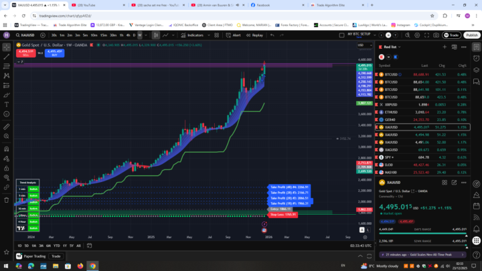This screenshot has width=482, height=271.
Task: Click the browser address bar
Action: click(x=230, y=15)
